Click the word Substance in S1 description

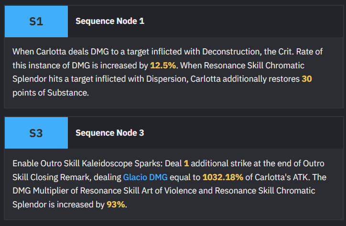click(x=68, y=93)
